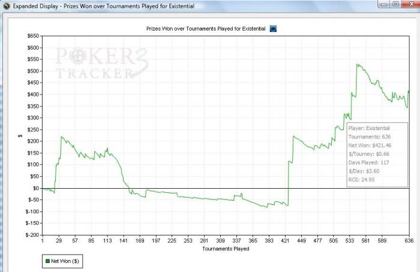Image resolution: width=420 pixels, height=272 pixels.
Task: Click the Tournaments Played axis label
Action: 226,249
